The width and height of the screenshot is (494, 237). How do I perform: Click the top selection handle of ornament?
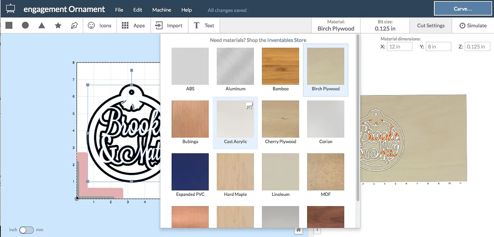pyautogui.click(x=131, y=70)
